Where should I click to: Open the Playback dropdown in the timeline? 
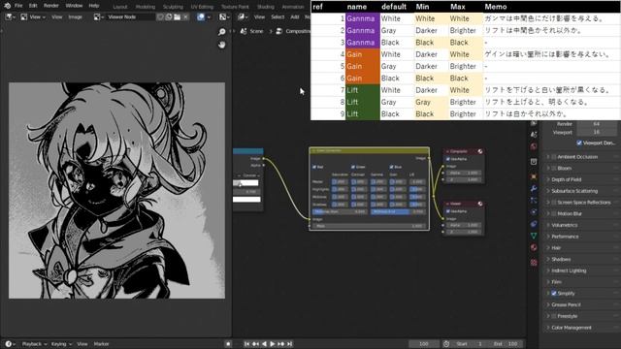click(34, 344)
